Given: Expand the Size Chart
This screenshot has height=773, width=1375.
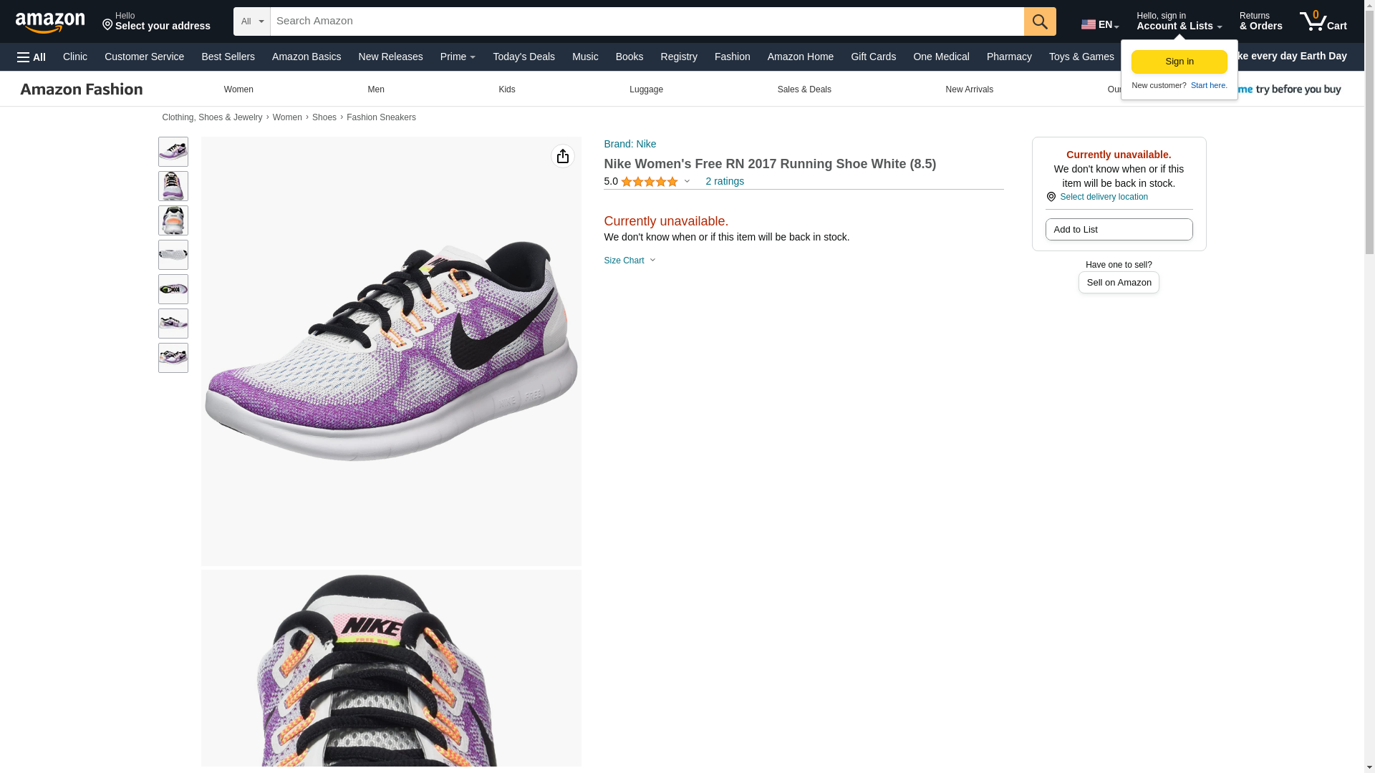Looking at the screenshot, I should (x=629, y=261).
